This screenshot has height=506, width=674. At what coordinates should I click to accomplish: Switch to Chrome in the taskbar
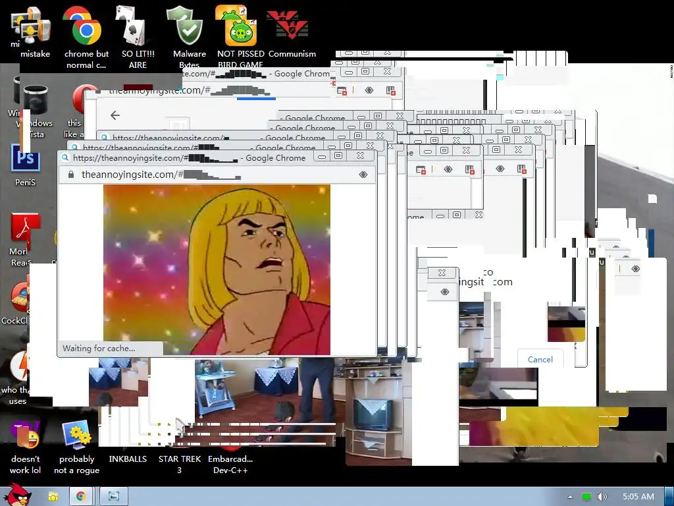81,497
